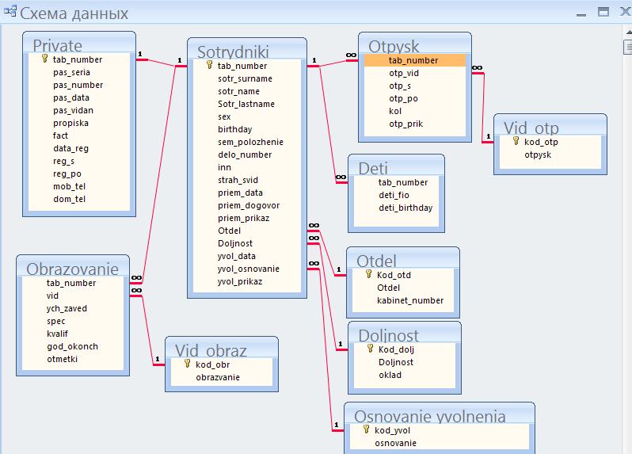Select the Sotr_lastname field in Sotrydniki
Image resolution: width=632 pixels, height=454 pixels.
[x=246, y=104]
